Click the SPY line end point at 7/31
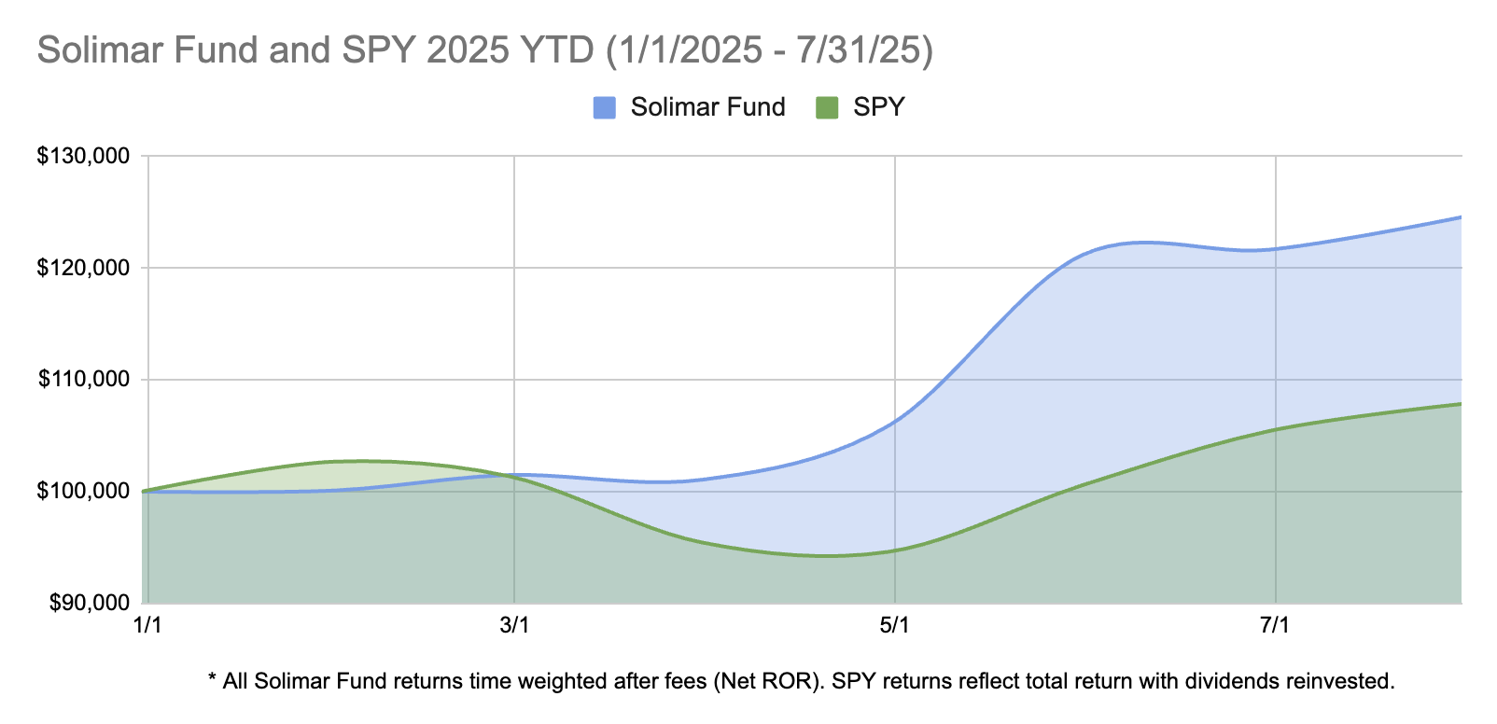Viewport: 1497px width, 724px height. [1460, 404]
